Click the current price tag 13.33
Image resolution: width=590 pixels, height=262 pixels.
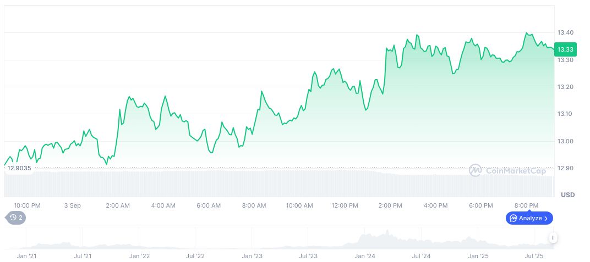[565, 49]
